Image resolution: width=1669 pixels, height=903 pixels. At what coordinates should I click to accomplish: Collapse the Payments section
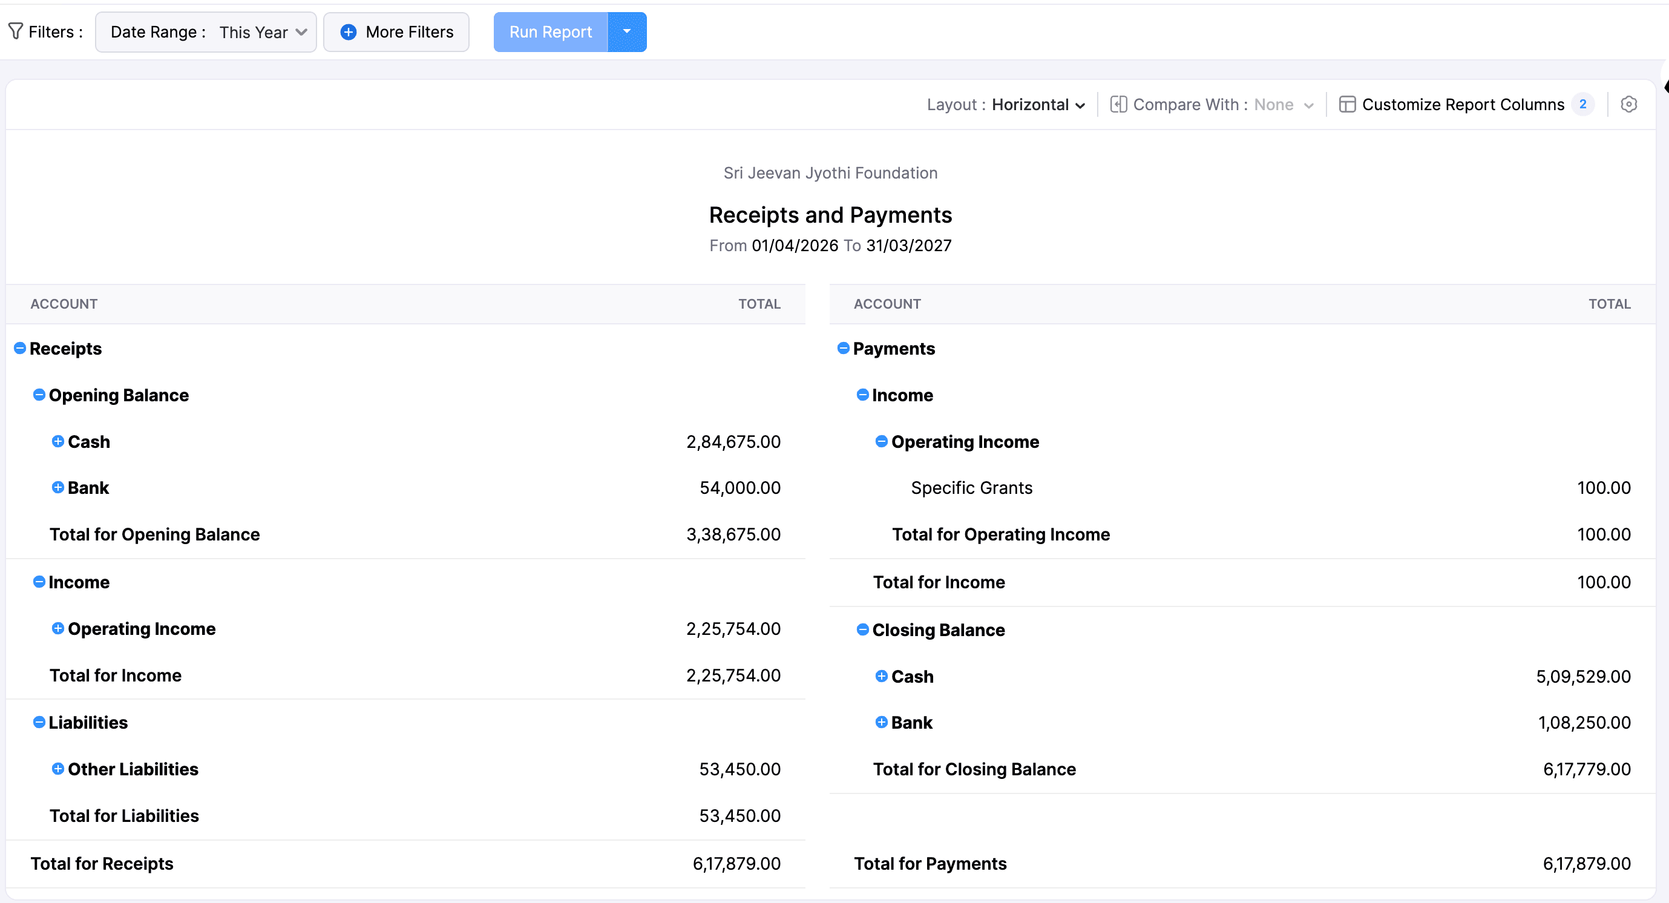[x=844, y=349]
